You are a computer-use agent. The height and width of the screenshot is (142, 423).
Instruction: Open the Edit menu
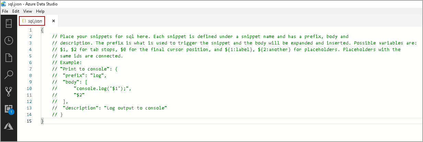(16, 11)
